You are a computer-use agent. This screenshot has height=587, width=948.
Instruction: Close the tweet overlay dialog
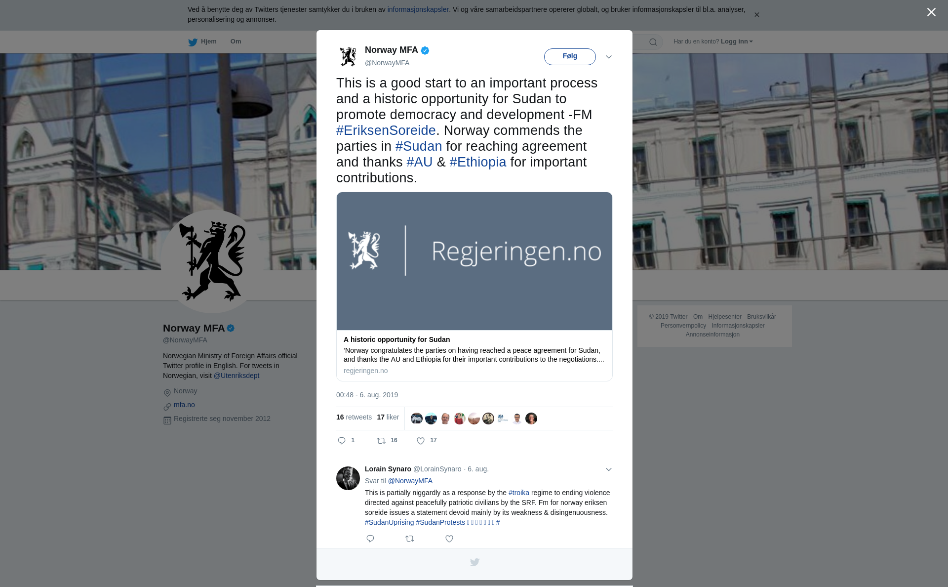(x=931, y=12)
